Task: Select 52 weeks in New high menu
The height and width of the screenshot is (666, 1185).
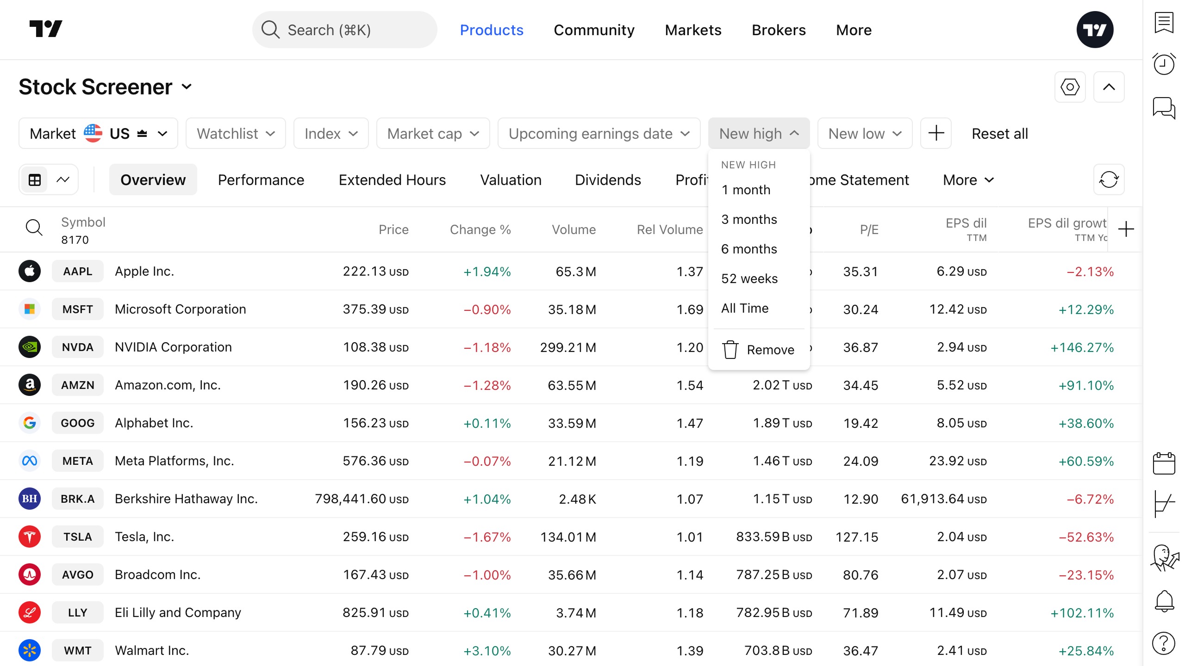Action: pyautogui.click(x=749, y=278)
